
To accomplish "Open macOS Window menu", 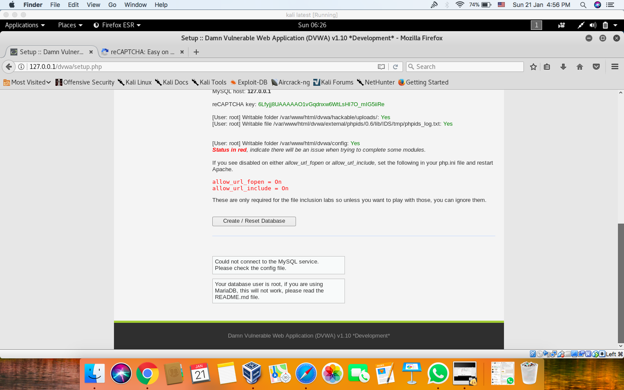I will pos(136,5).
